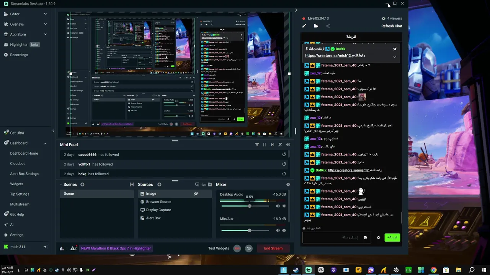The image size is (490, 275).
Task: Mute Desktop Audio speaker icon
Action: (278, 206)
